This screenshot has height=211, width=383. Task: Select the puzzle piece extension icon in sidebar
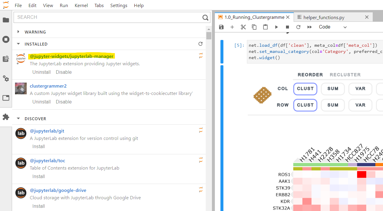pos(6,117)
